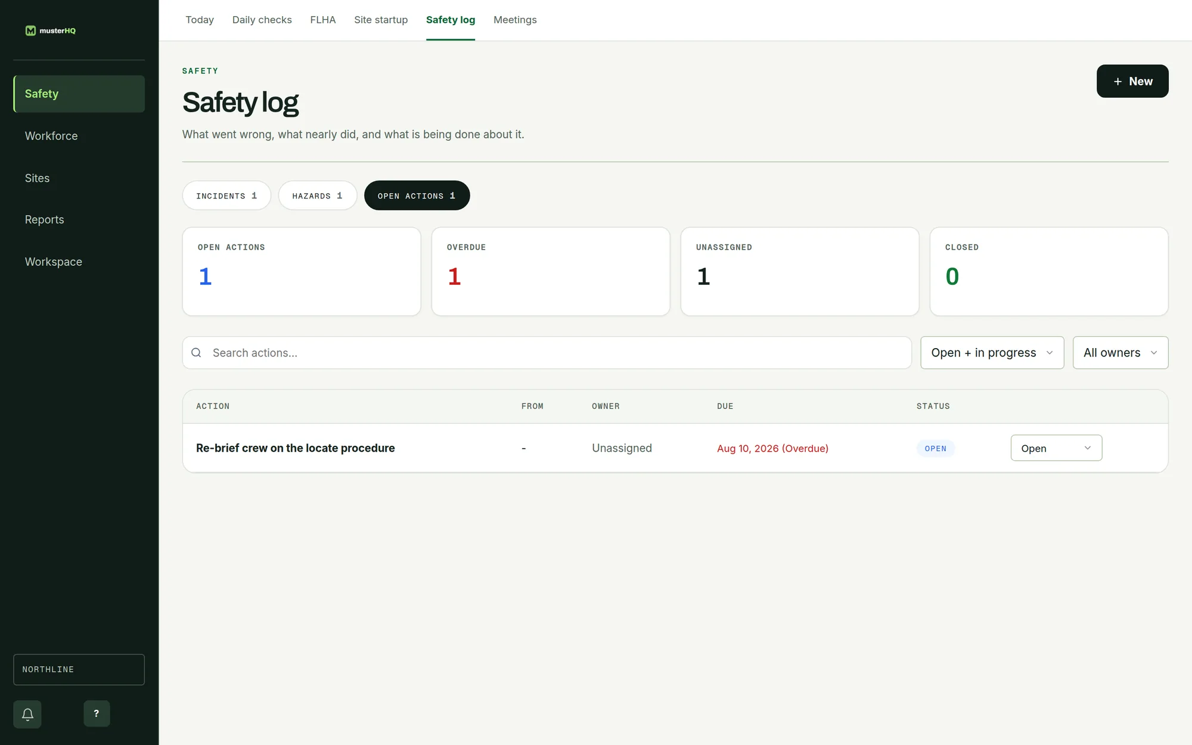This screenshot has height=745, width=1192.
Task: Click the Unassigned owner cell
Action: [622, 448]
